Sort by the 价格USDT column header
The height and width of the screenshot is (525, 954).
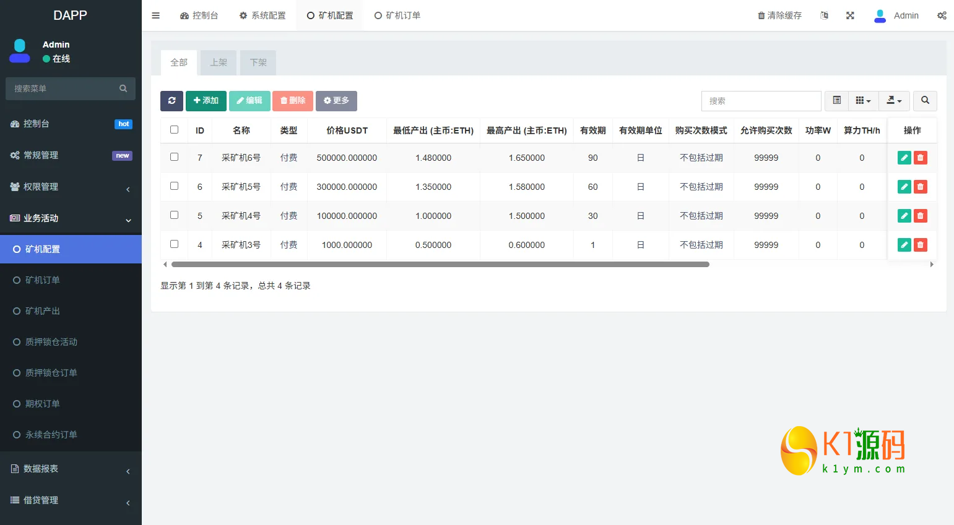pos(347,130)
